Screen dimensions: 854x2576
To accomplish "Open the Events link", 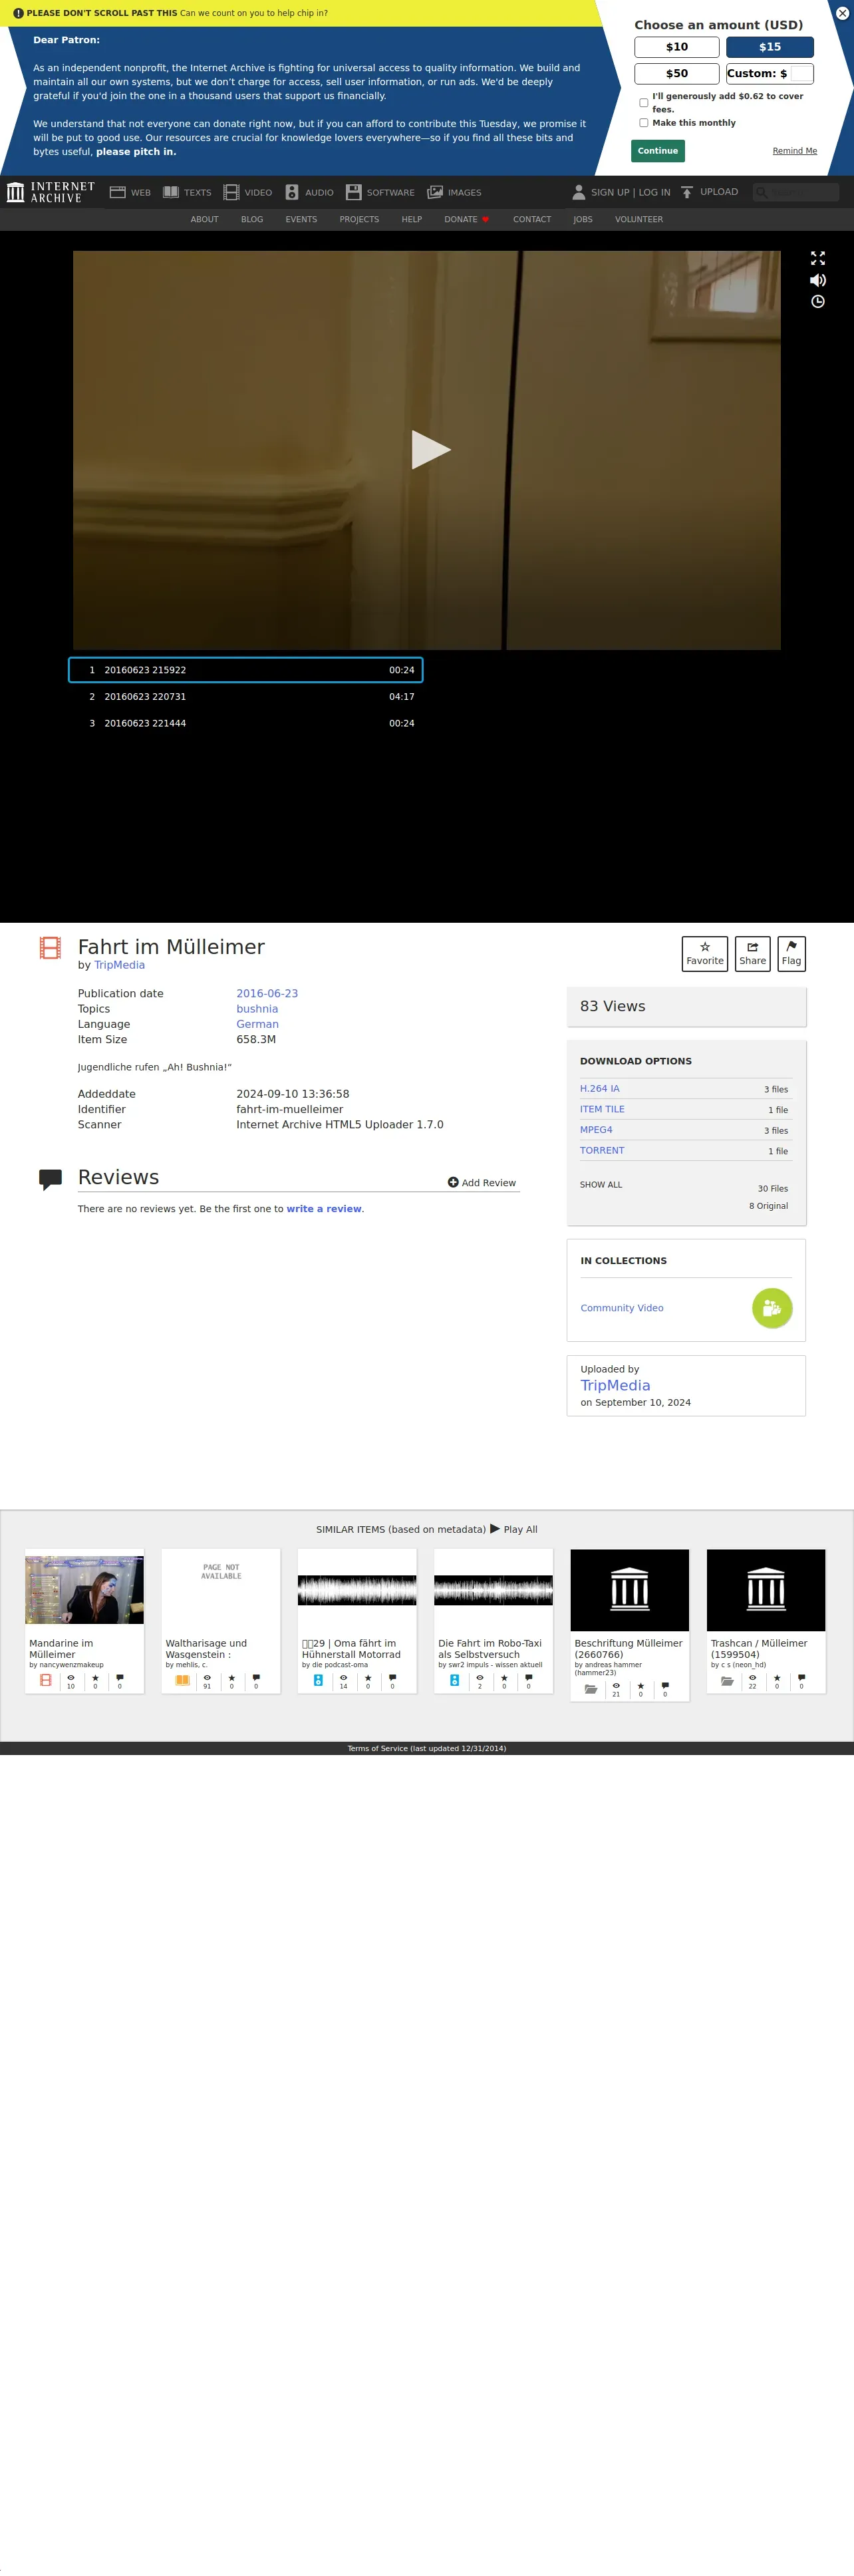I will [x=301, y=220].
